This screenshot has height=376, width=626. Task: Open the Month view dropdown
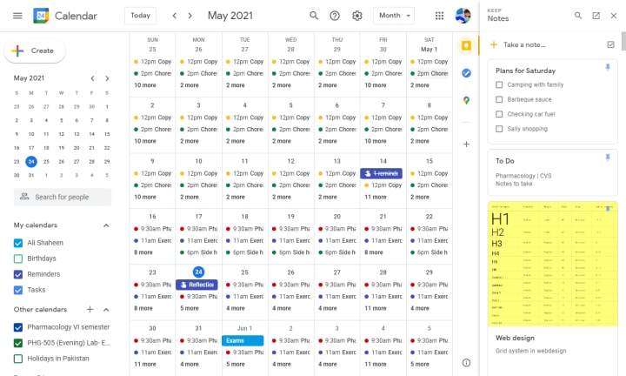click(394, 16)
